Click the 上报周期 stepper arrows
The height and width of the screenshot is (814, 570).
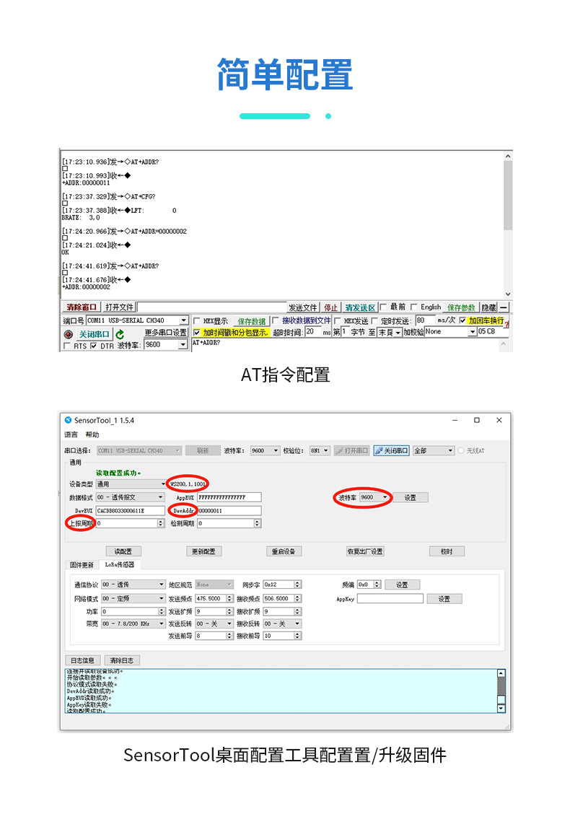161,523
